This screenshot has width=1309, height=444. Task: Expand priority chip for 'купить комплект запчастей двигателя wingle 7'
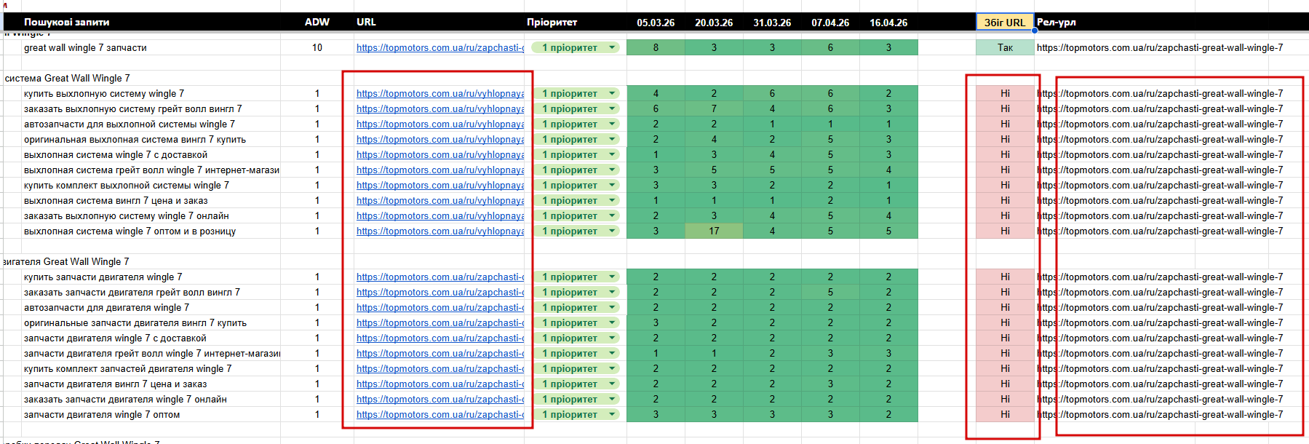(612, 368)
